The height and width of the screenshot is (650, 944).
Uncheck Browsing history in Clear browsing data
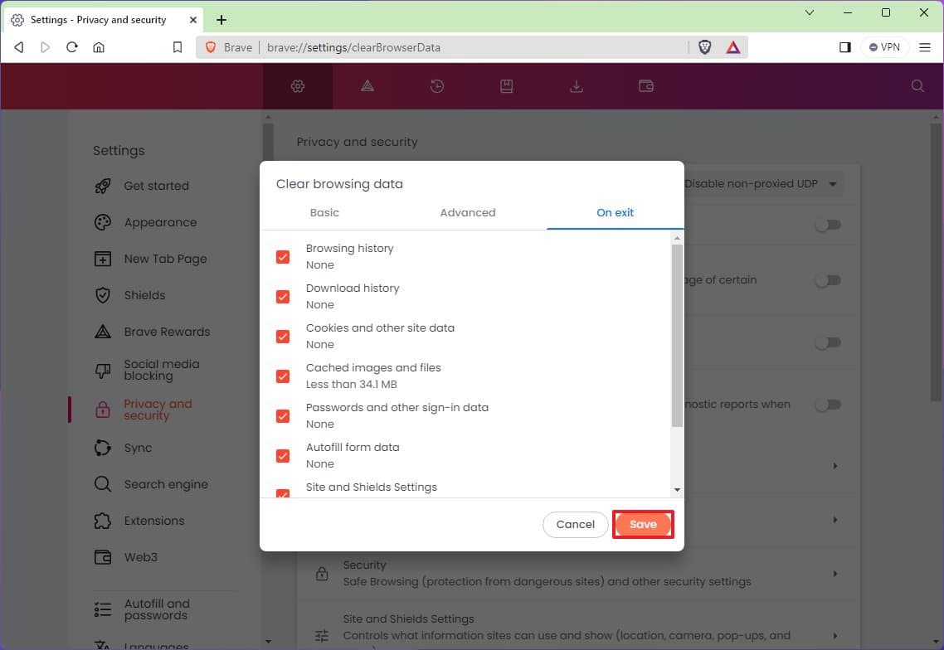click(283, 256)
